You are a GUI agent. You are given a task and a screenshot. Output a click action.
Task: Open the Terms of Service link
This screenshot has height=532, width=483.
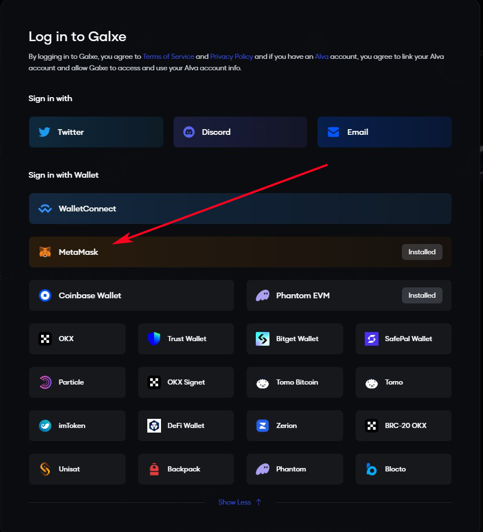tap(168, 57)
